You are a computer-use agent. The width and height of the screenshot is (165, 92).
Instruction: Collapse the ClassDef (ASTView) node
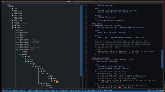[13, 24]
